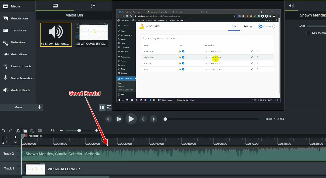Click the red playhead marker
Image resolution: width=326 pixels, height=178 pixels.
(26, 136)
